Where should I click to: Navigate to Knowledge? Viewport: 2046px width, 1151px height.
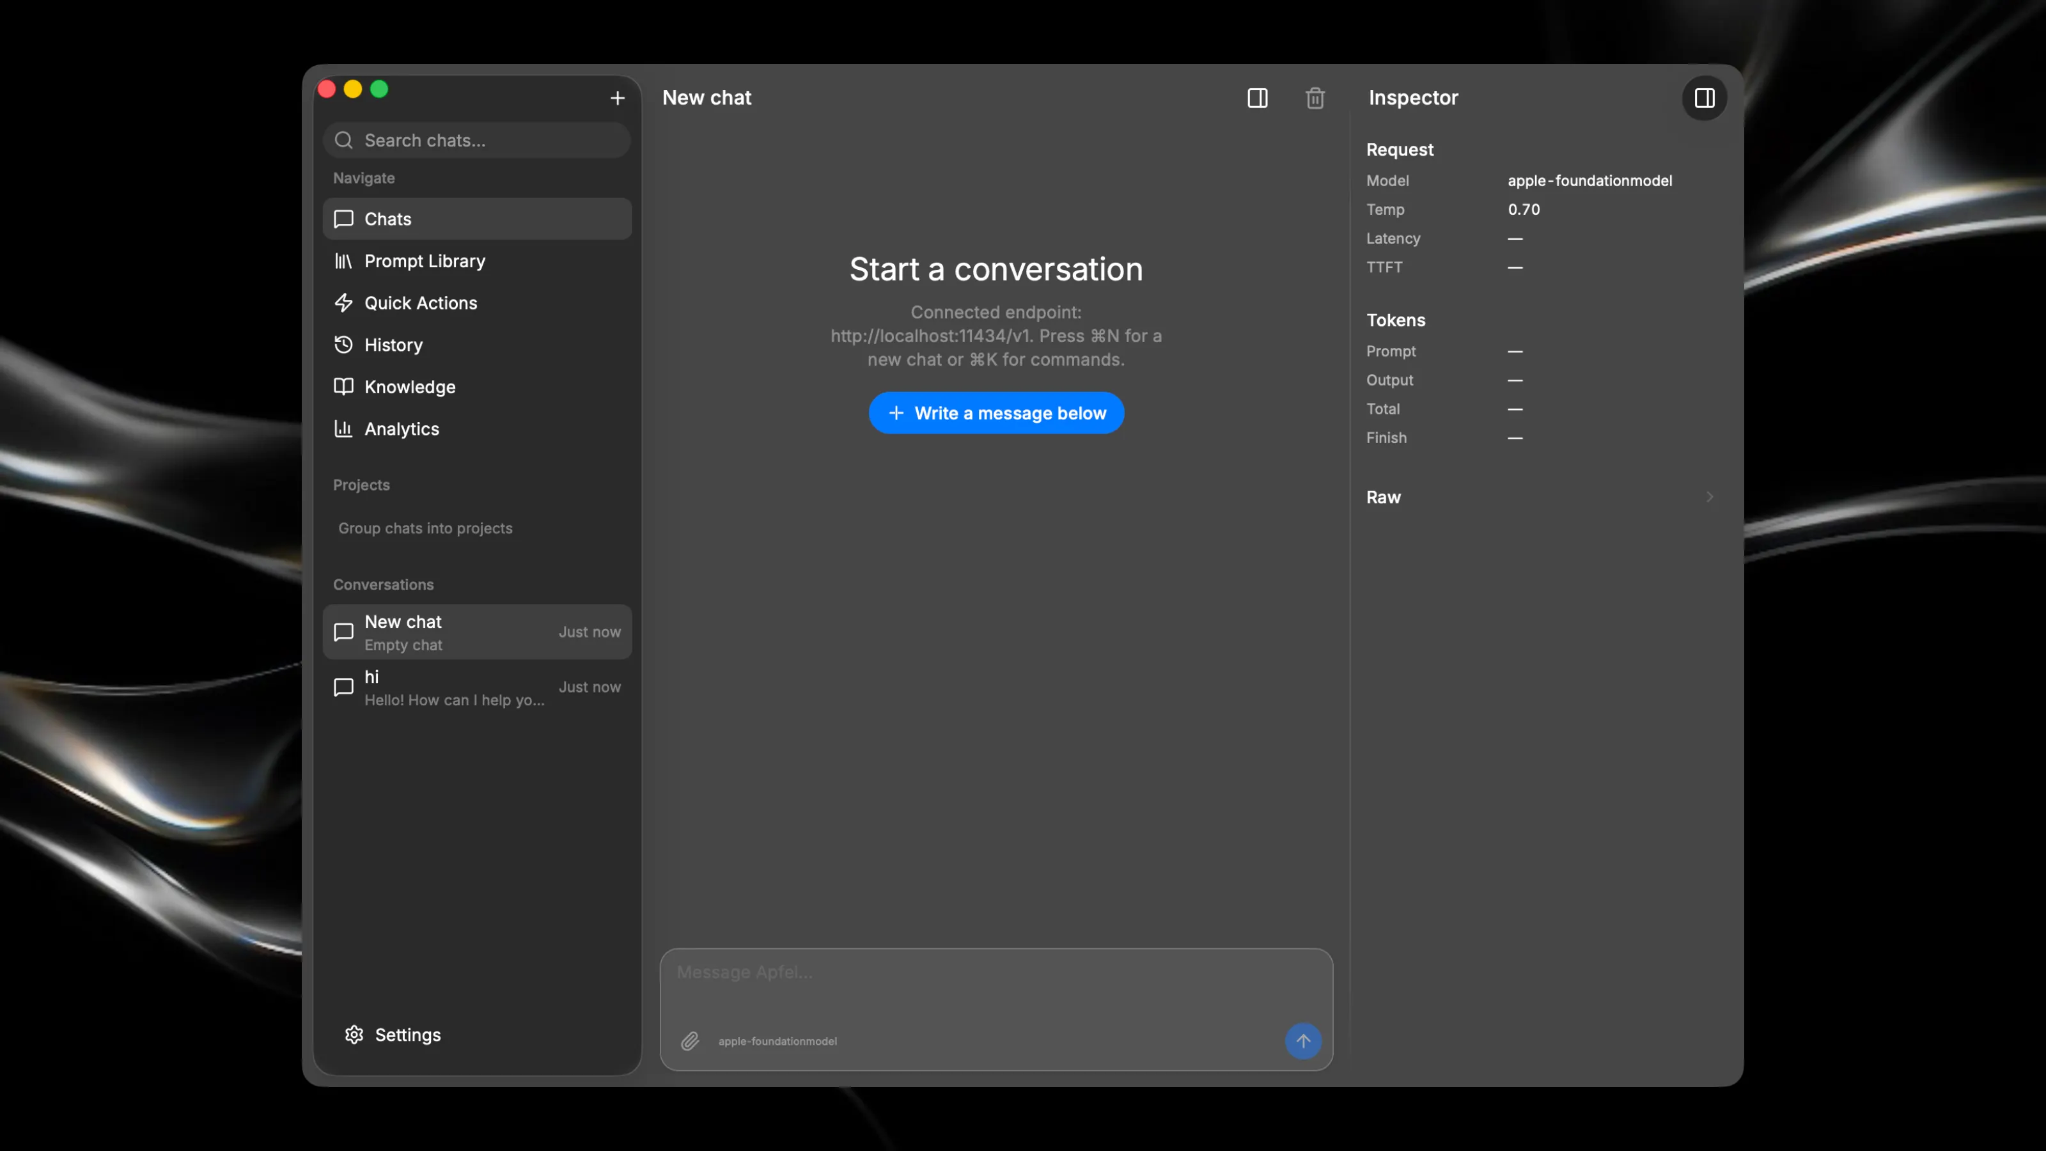[478, 387]
